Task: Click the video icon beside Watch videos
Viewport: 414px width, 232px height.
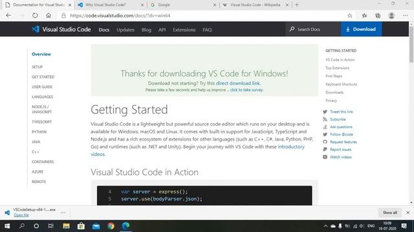Action: 325,157
